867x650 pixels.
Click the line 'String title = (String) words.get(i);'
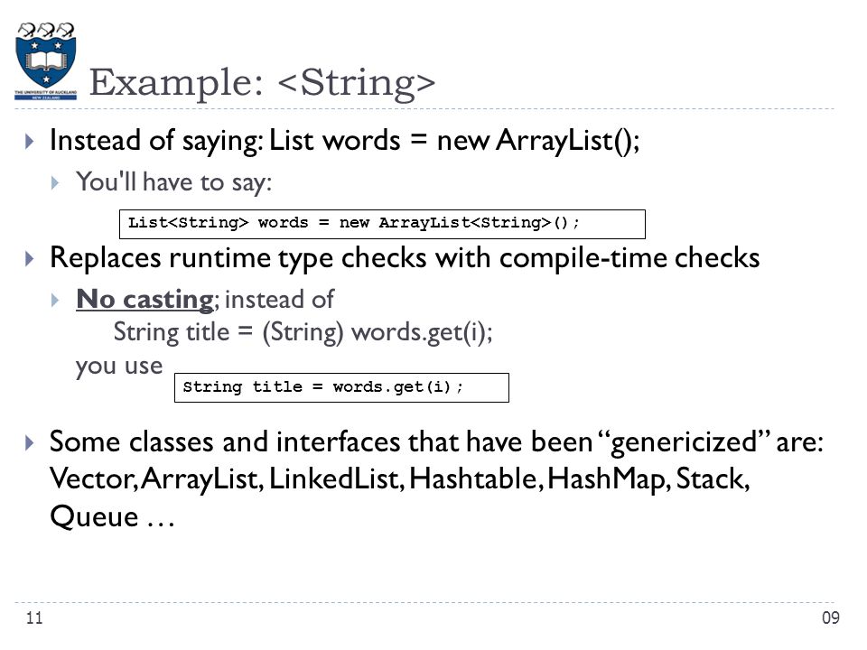[303, 333]
